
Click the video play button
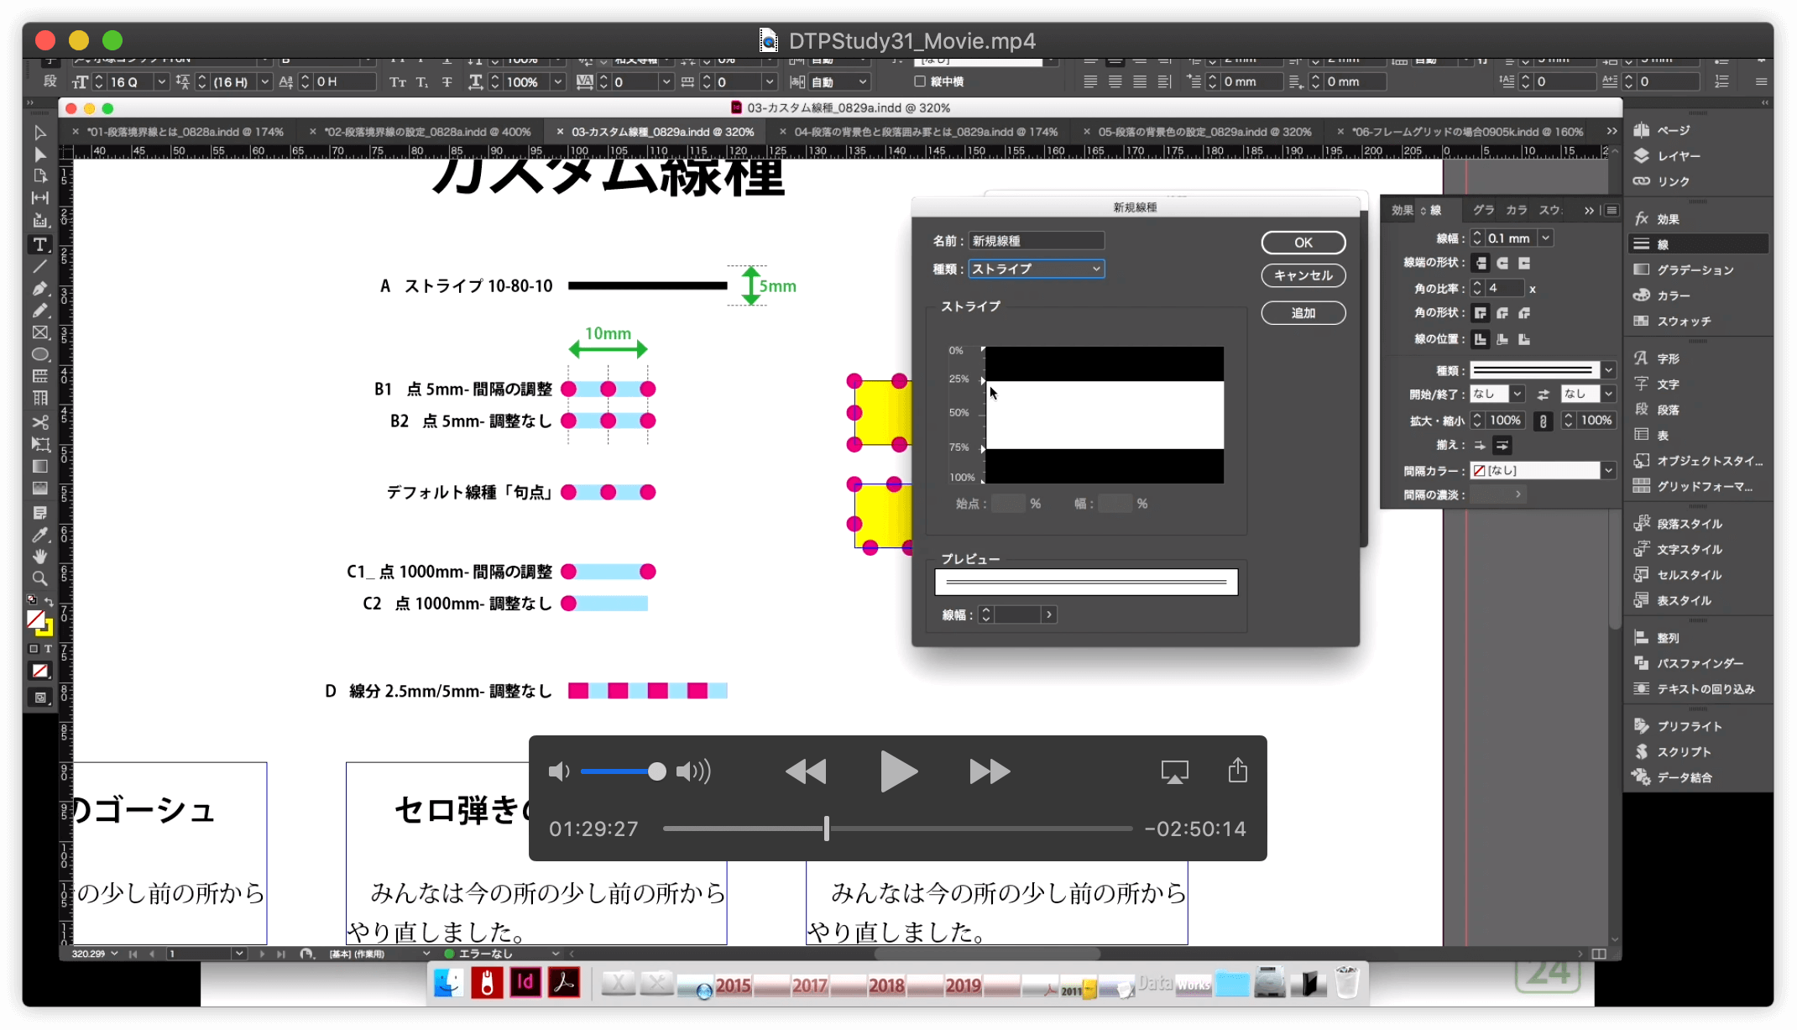click(898, 771)
